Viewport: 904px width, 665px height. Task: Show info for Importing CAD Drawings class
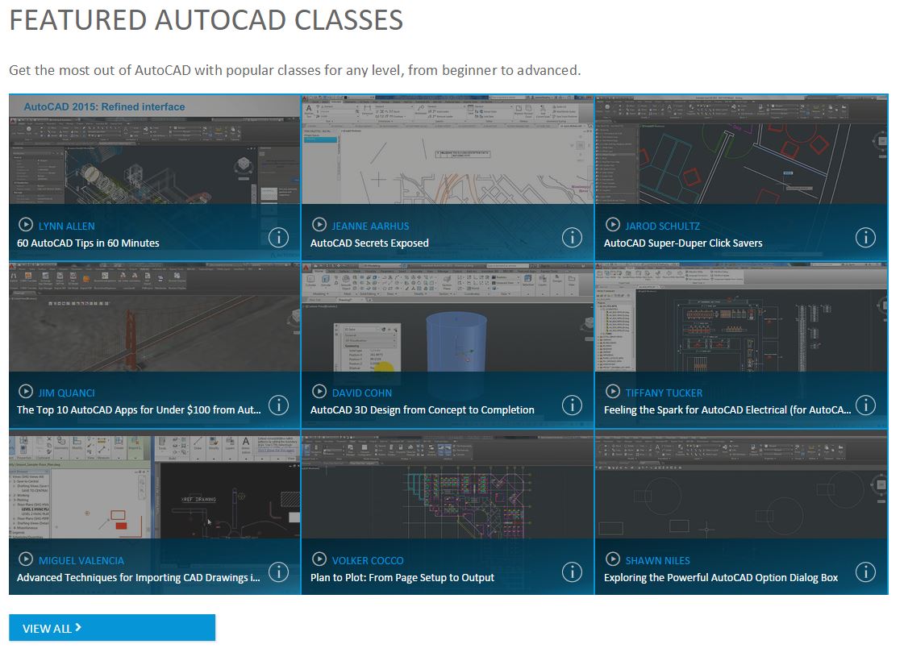click(278, 572)
